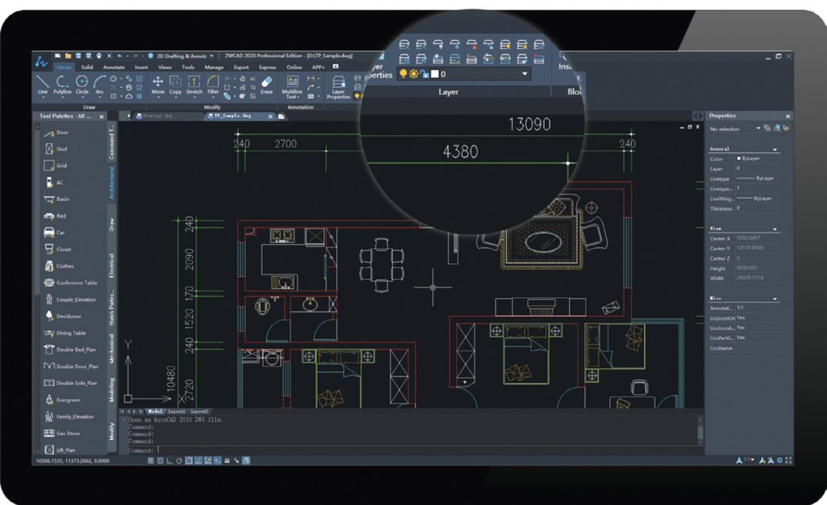Activate the Fillet tool
The height and width of the screenshot is (505, 827).
[213, 84]
